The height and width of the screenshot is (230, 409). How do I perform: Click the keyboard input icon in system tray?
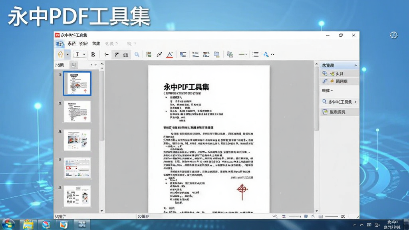click(x=369, y=225)
